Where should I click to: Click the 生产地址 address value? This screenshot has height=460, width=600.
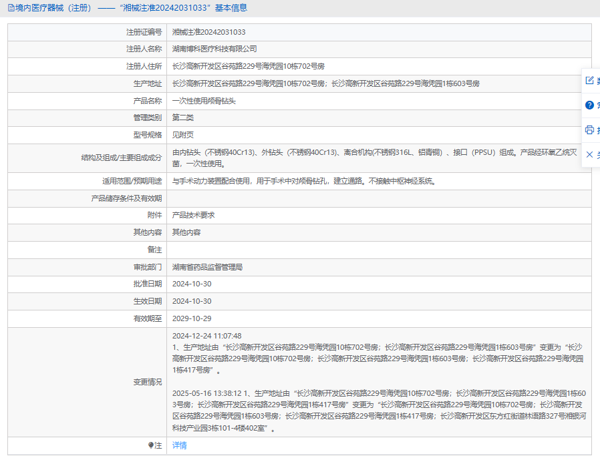pyautogui.click(x=325, y=83)
